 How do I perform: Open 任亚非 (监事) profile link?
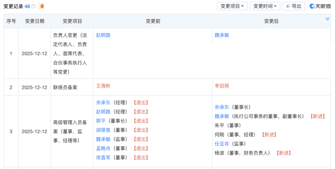coord(222,144)
